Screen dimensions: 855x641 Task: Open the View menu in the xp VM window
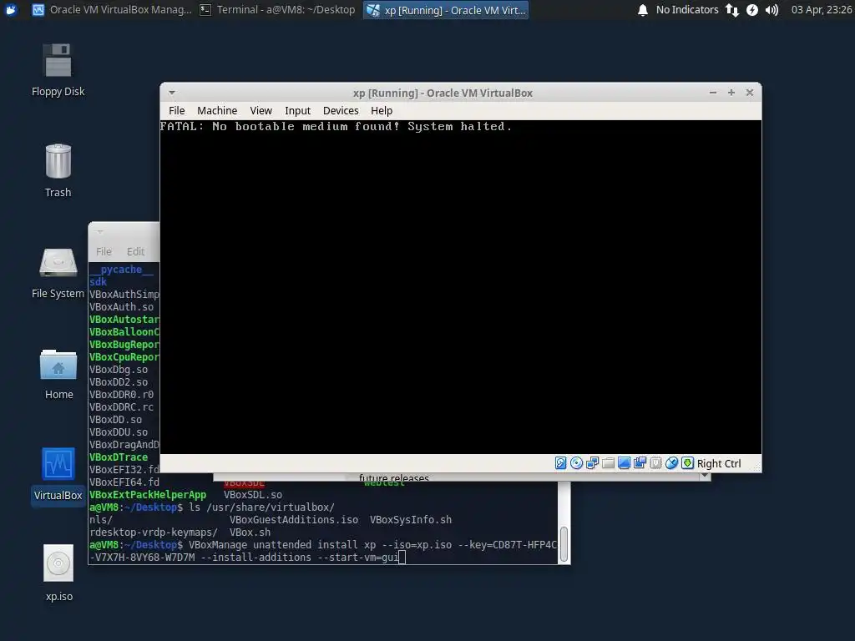tap(261, 111)
